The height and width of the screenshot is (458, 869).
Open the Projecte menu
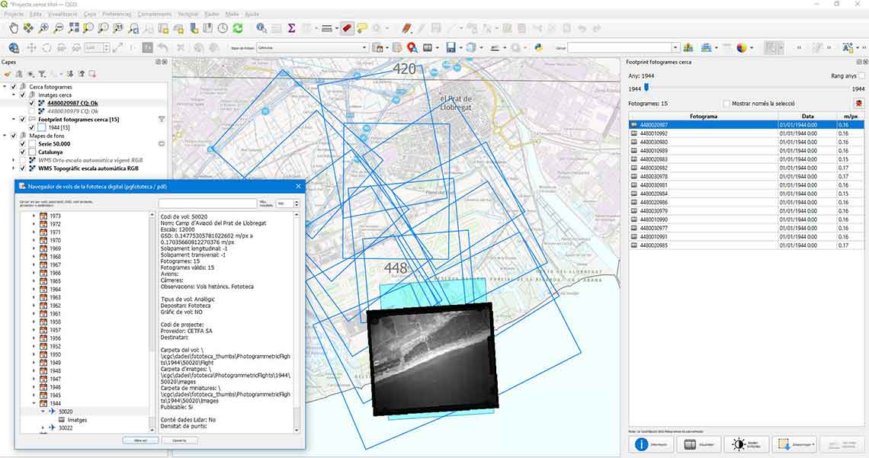(x=13, y=14)
